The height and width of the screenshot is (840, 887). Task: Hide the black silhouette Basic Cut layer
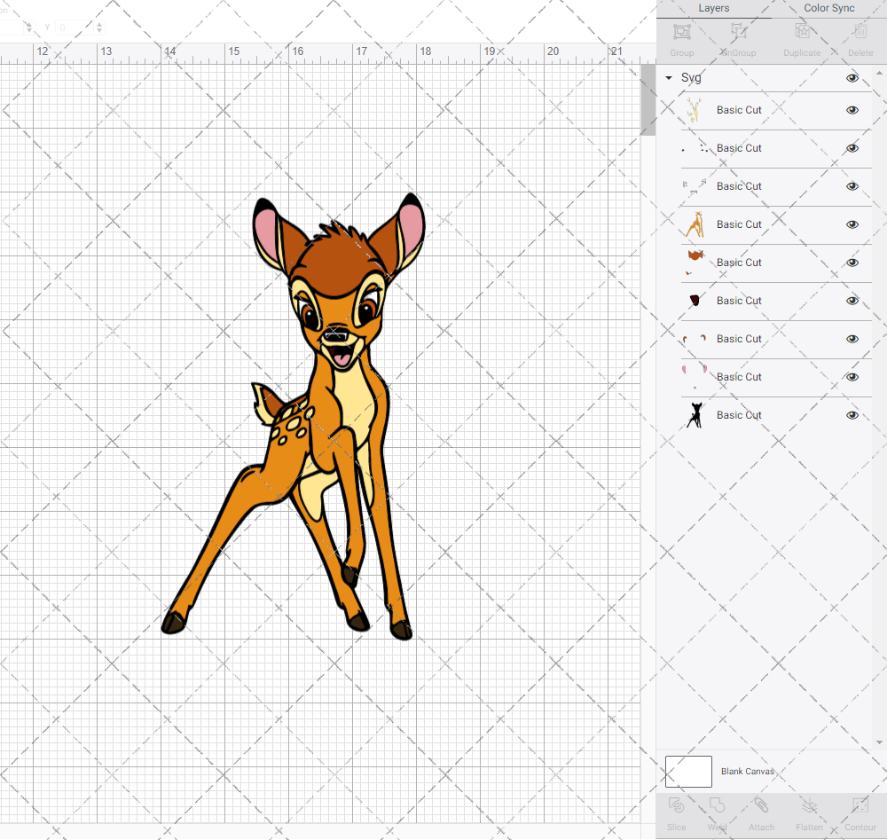(x=852, y=415)
